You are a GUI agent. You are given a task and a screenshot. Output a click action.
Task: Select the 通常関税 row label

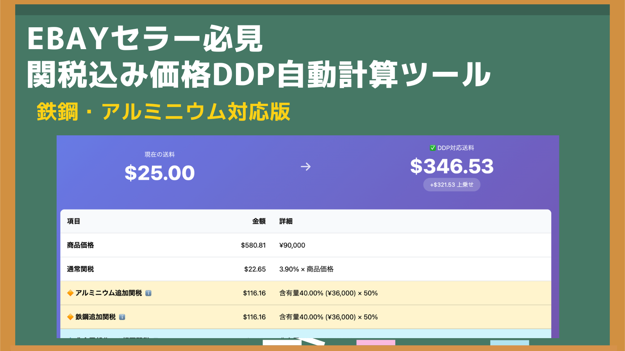coord(80,269)
